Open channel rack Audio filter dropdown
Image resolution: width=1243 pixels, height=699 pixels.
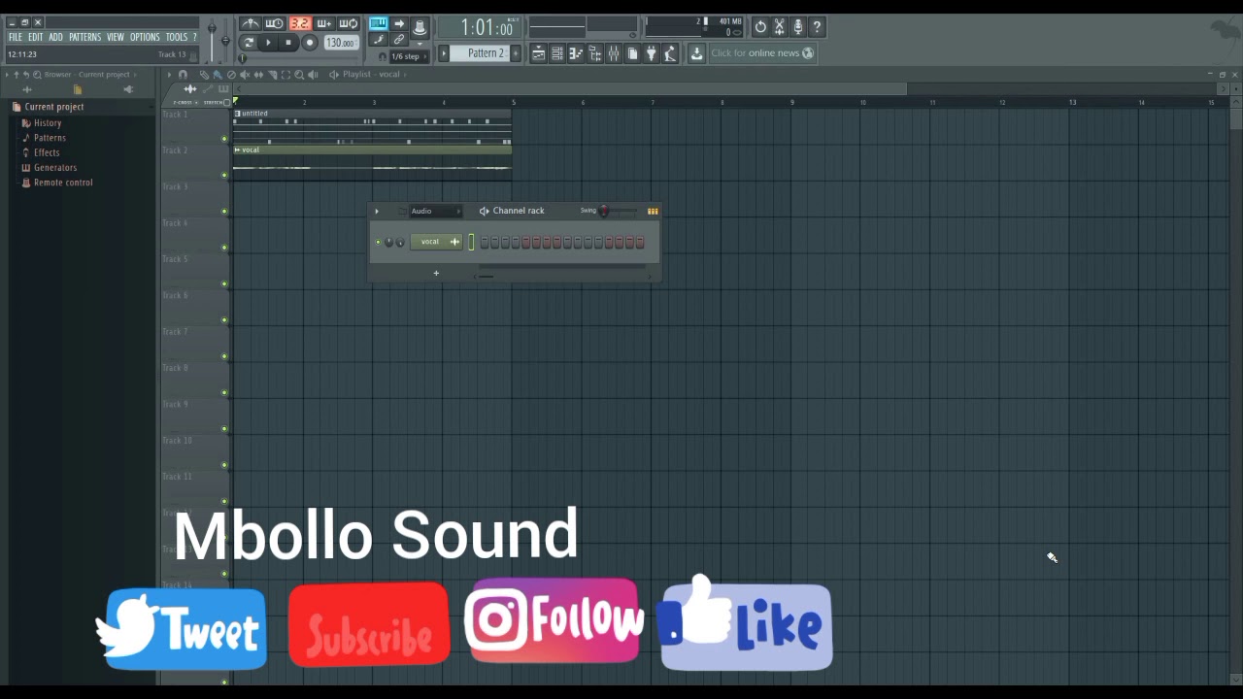436,211
